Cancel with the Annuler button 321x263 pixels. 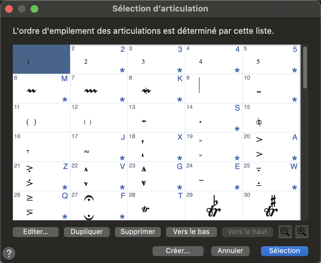click(230, 251)
